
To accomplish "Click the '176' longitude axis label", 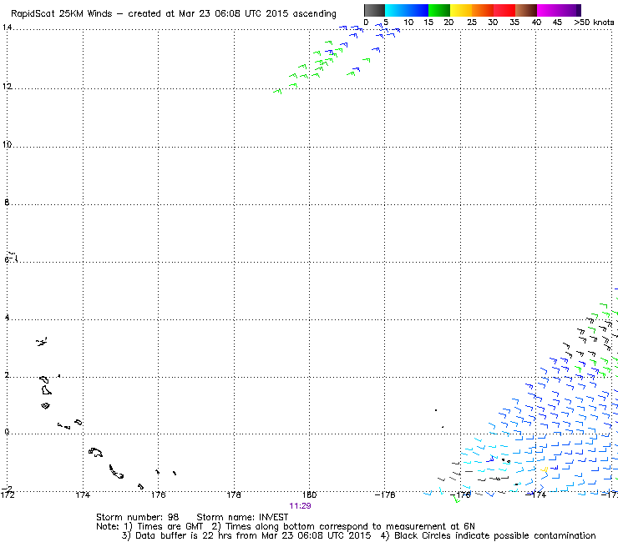I will pos(159,494).
